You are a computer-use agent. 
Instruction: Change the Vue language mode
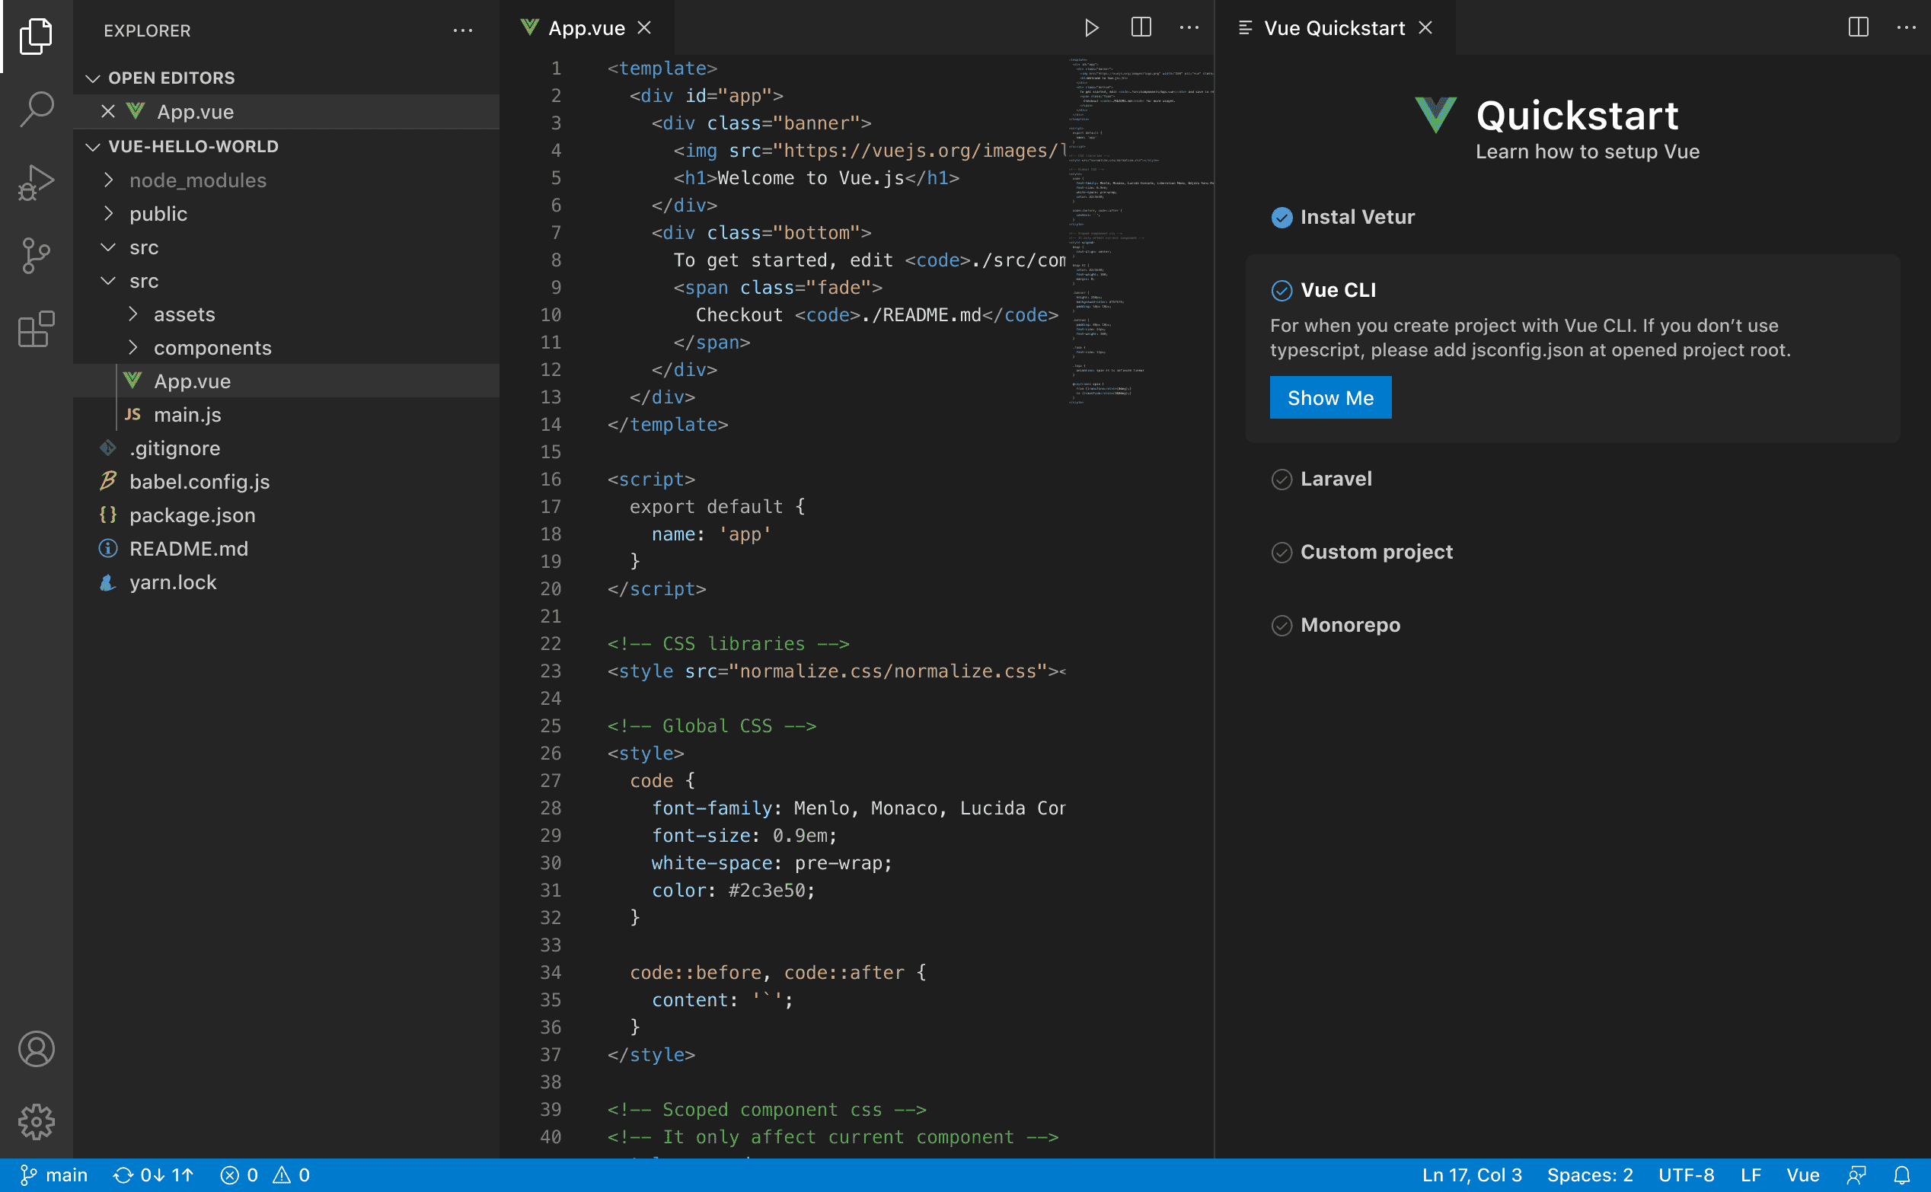click(x=1802, y=1174)
